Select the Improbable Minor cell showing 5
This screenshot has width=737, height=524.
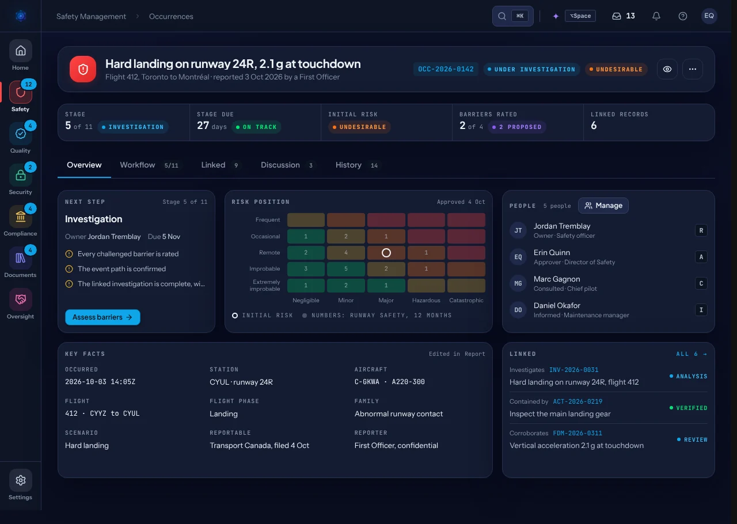pyautogui.click(x=346, y=269)
